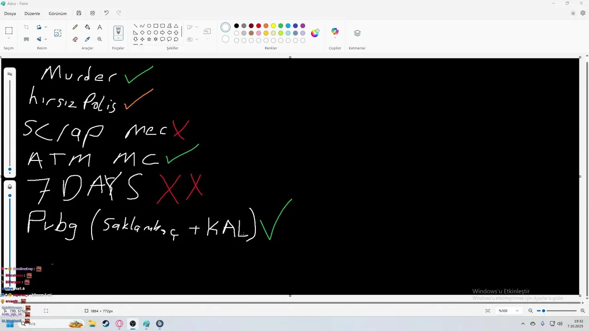Screen dimensions: 589x331
Task: Click the Share icon
Action: pos(92,13)
